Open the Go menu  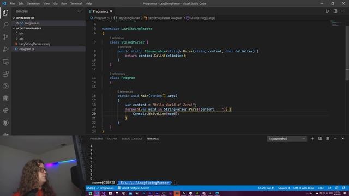tap(56, 4)
